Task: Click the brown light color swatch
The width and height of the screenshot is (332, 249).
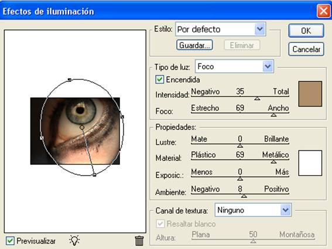Action: coord(310,94)
